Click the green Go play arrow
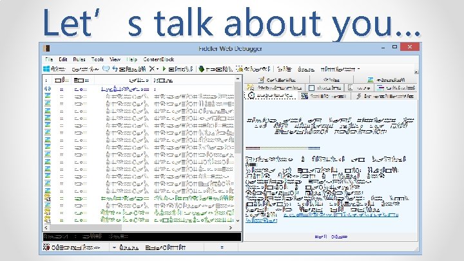The height and width of the screenshot is (261, 464). 164,69
